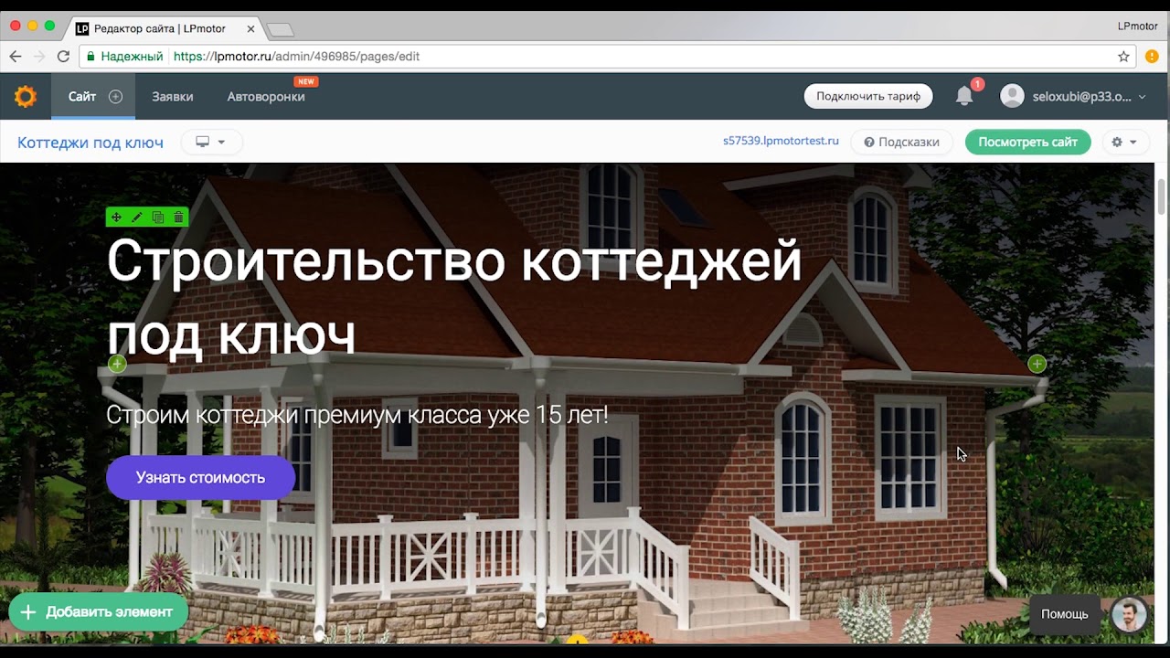Select the move handle on heading block

coord(116,218)
